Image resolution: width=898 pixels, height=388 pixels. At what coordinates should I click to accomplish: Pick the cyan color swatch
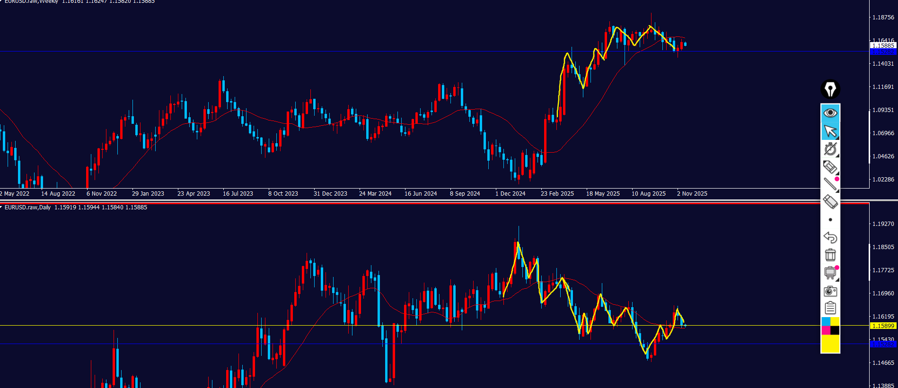(x=826, y=322)
